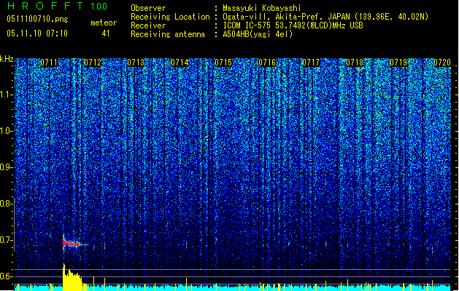
Task: Click the small red echo below 0720
Action: 432,250
